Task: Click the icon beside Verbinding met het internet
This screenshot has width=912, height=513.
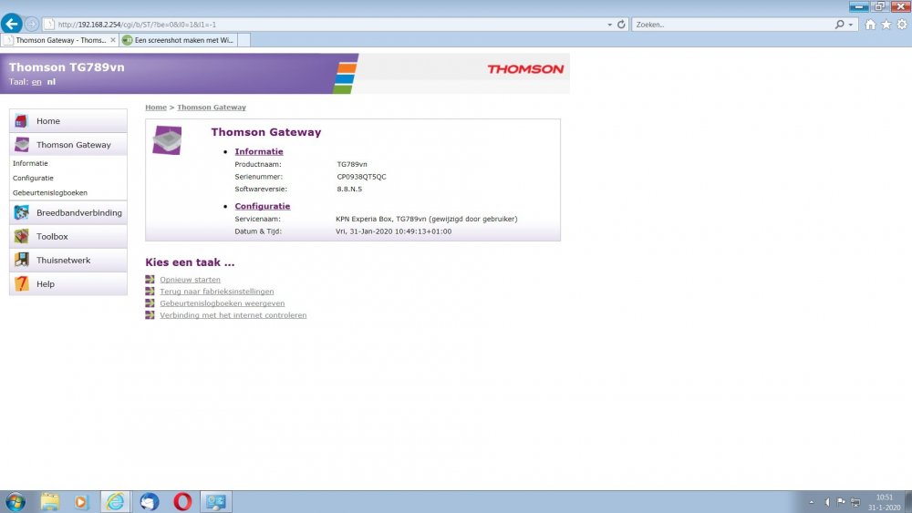Action: pos(150,315)
